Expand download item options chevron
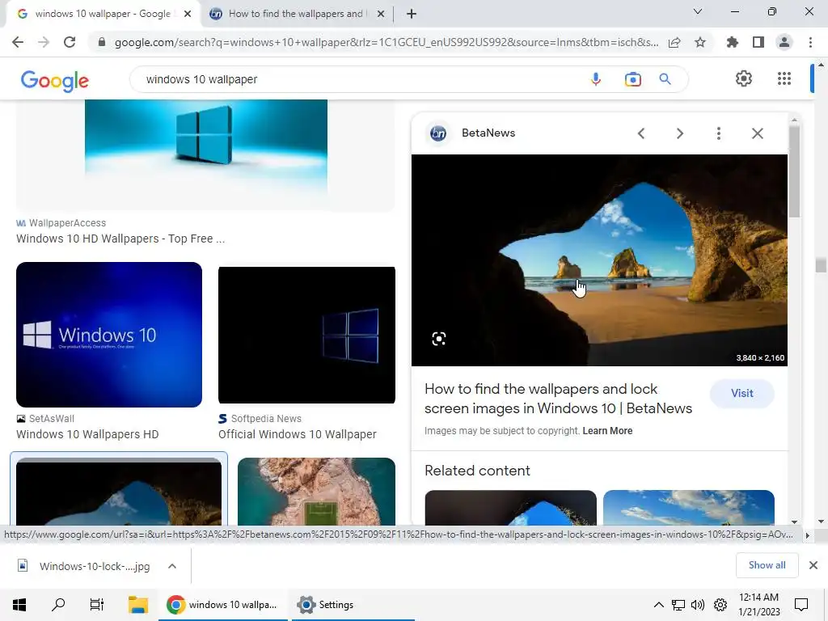 pos(172,566)
